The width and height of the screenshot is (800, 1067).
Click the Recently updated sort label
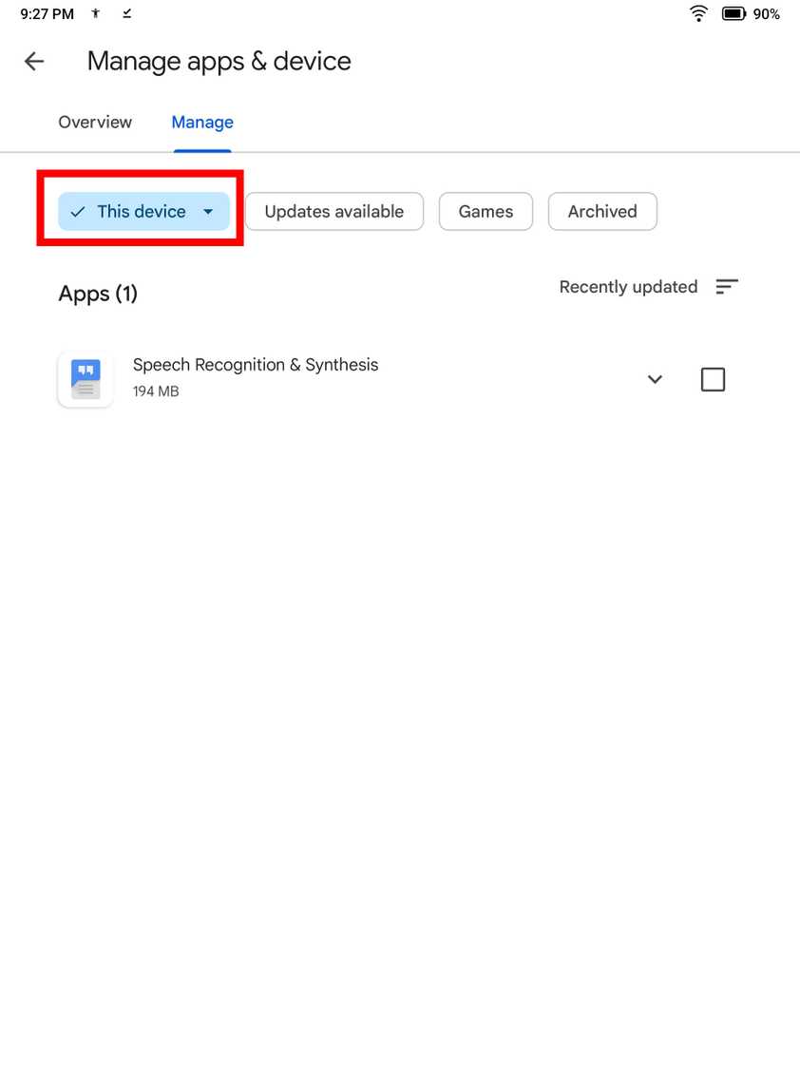[x=628, y=287]
